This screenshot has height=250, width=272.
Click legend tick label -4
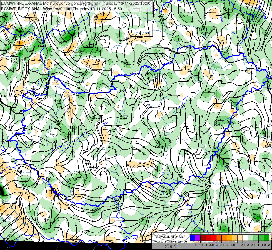206,245
